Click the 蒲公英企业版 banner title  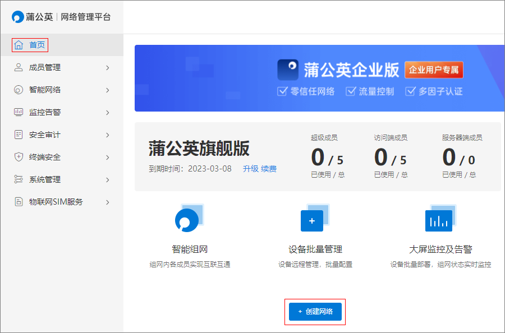351,70
